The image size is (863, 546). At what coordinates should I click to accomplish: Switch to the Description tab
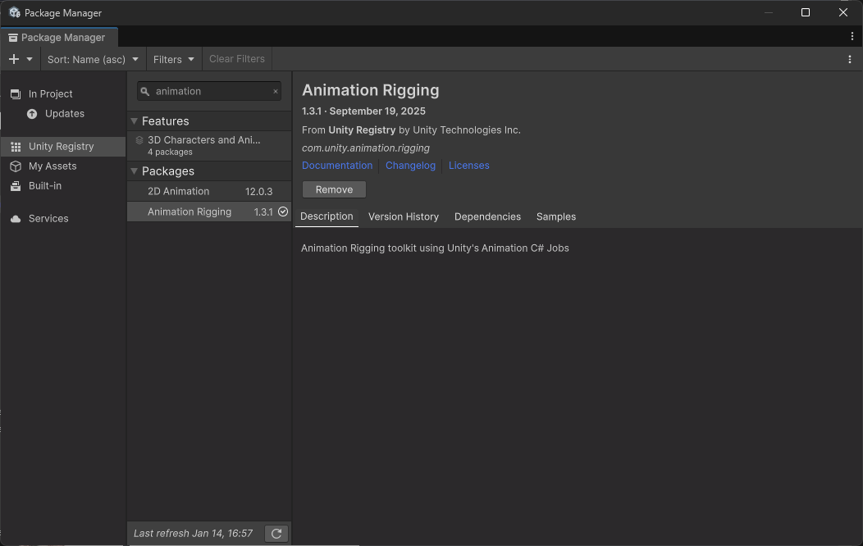tap(326, 216)
